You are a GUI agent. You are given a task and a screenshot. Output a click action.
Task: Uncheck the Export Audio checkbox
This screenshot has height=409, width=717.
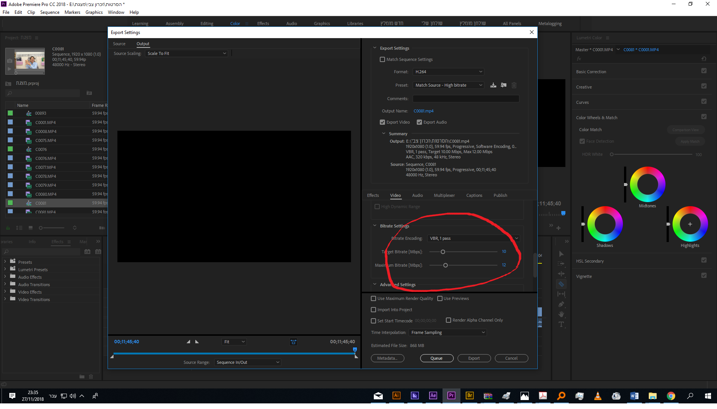pyautogui.click(x=419, y=122)
